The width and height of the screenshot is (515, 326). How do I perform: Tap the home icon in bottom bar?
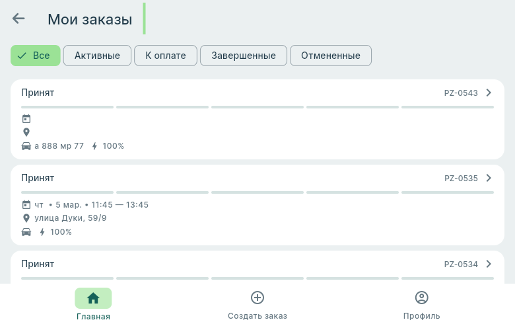93,298
